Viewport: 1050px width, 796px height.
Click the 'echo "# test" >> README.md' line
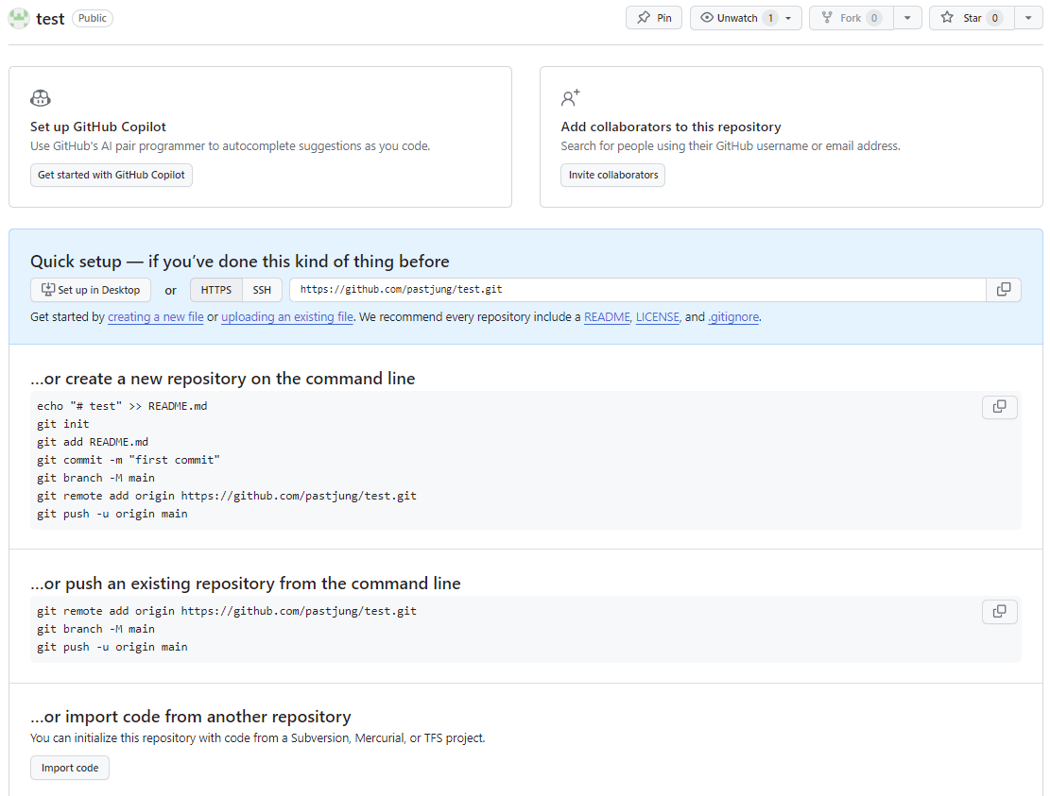(122, 405)
